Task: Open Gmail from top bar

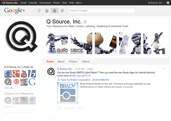Action: pyautogui.click(x=23, y=3)
